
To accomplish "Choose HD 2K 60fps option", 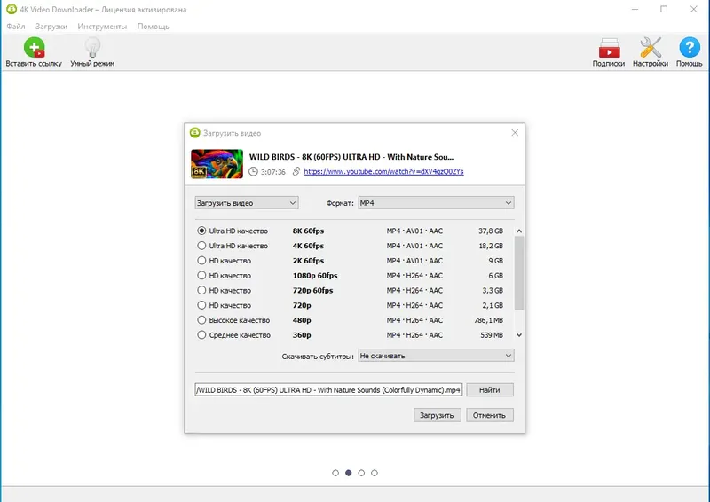I will coord(201,261).
